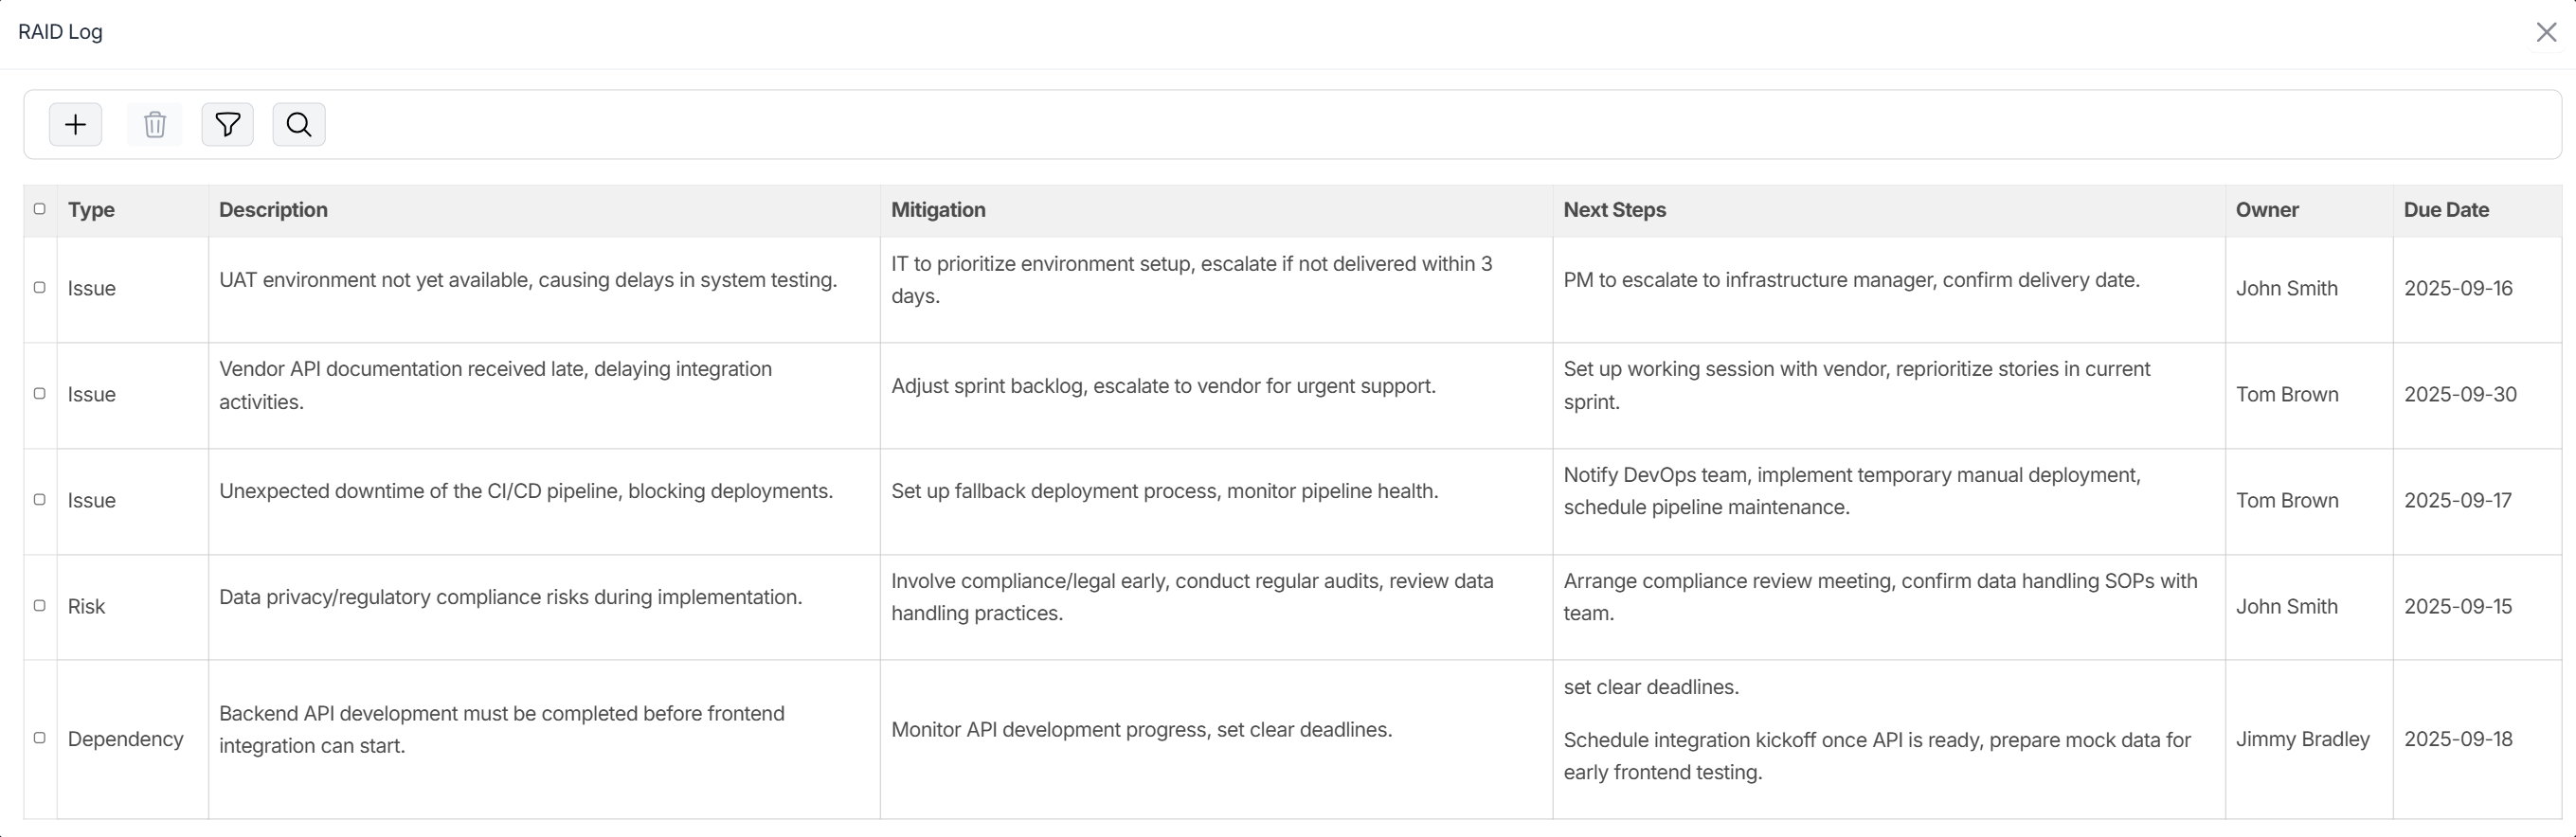Click the Owner column header
The height and width of the screenshot is (837, 2576).
[x=2267, y=210]
